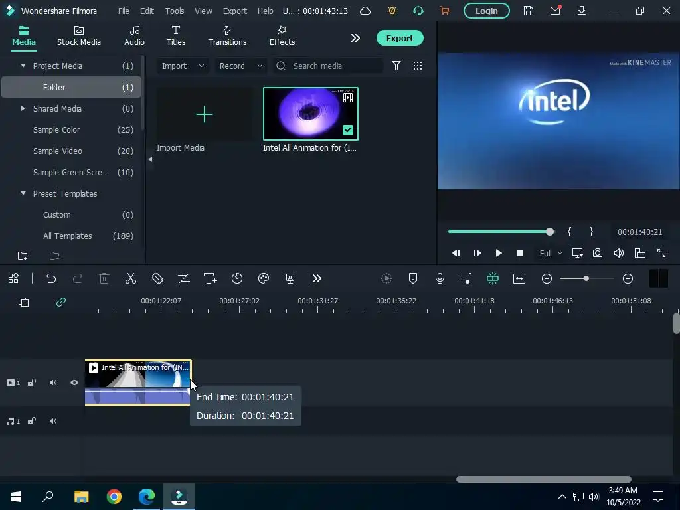The height and width of the screenshot is (510, 680).
Task: Add text with the title tool
Action: [211, 278]
